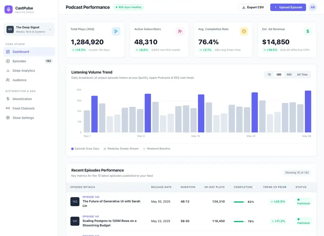Expand The Deep Signal show switcher
This screenshot has height=236, width=324.
(x=29, y=29)
